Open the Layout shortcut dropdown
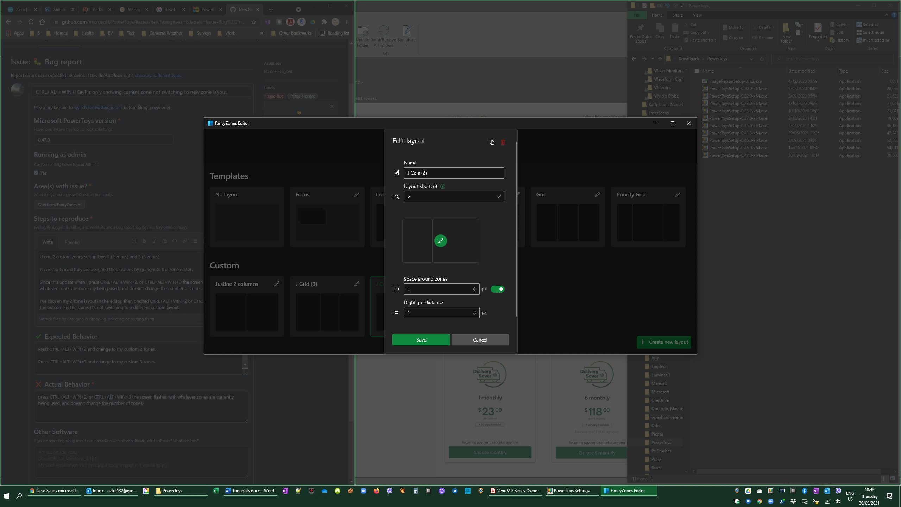901x507 pixels. tap(498, 196)
